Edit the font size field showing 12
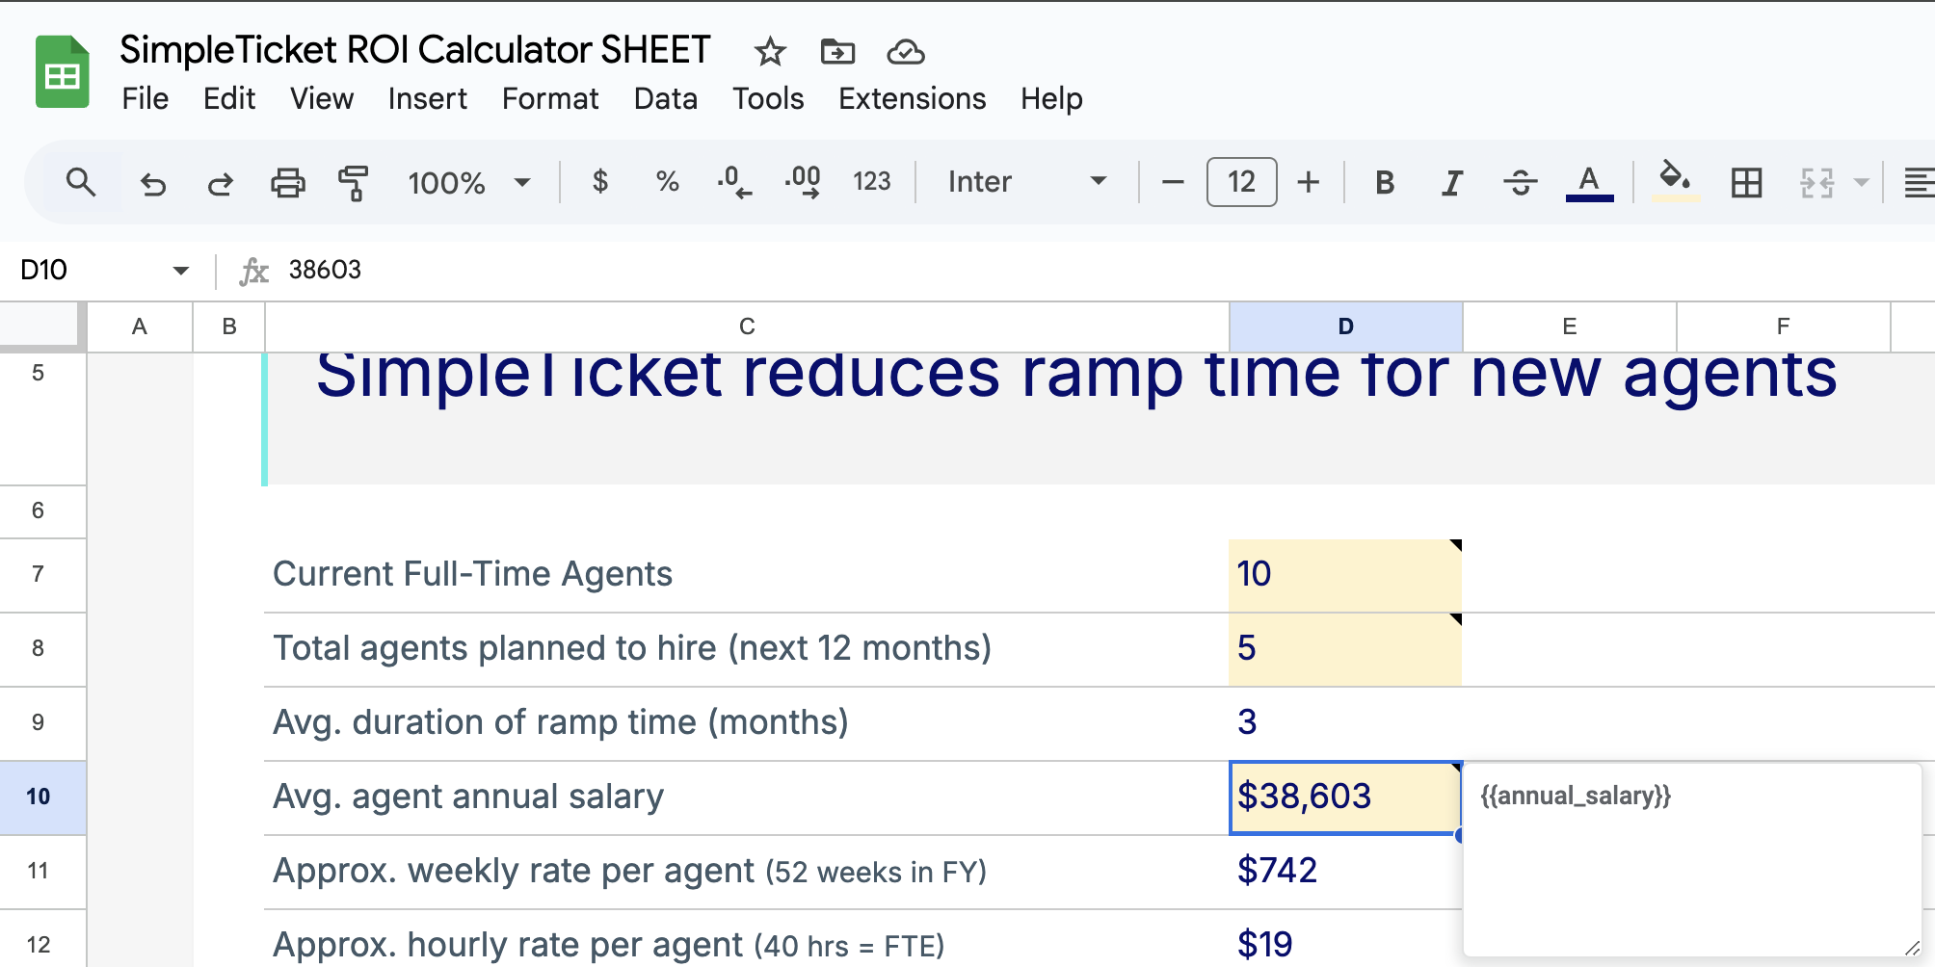Screen dimensions: 1935x967 (x=1241, y=182)
